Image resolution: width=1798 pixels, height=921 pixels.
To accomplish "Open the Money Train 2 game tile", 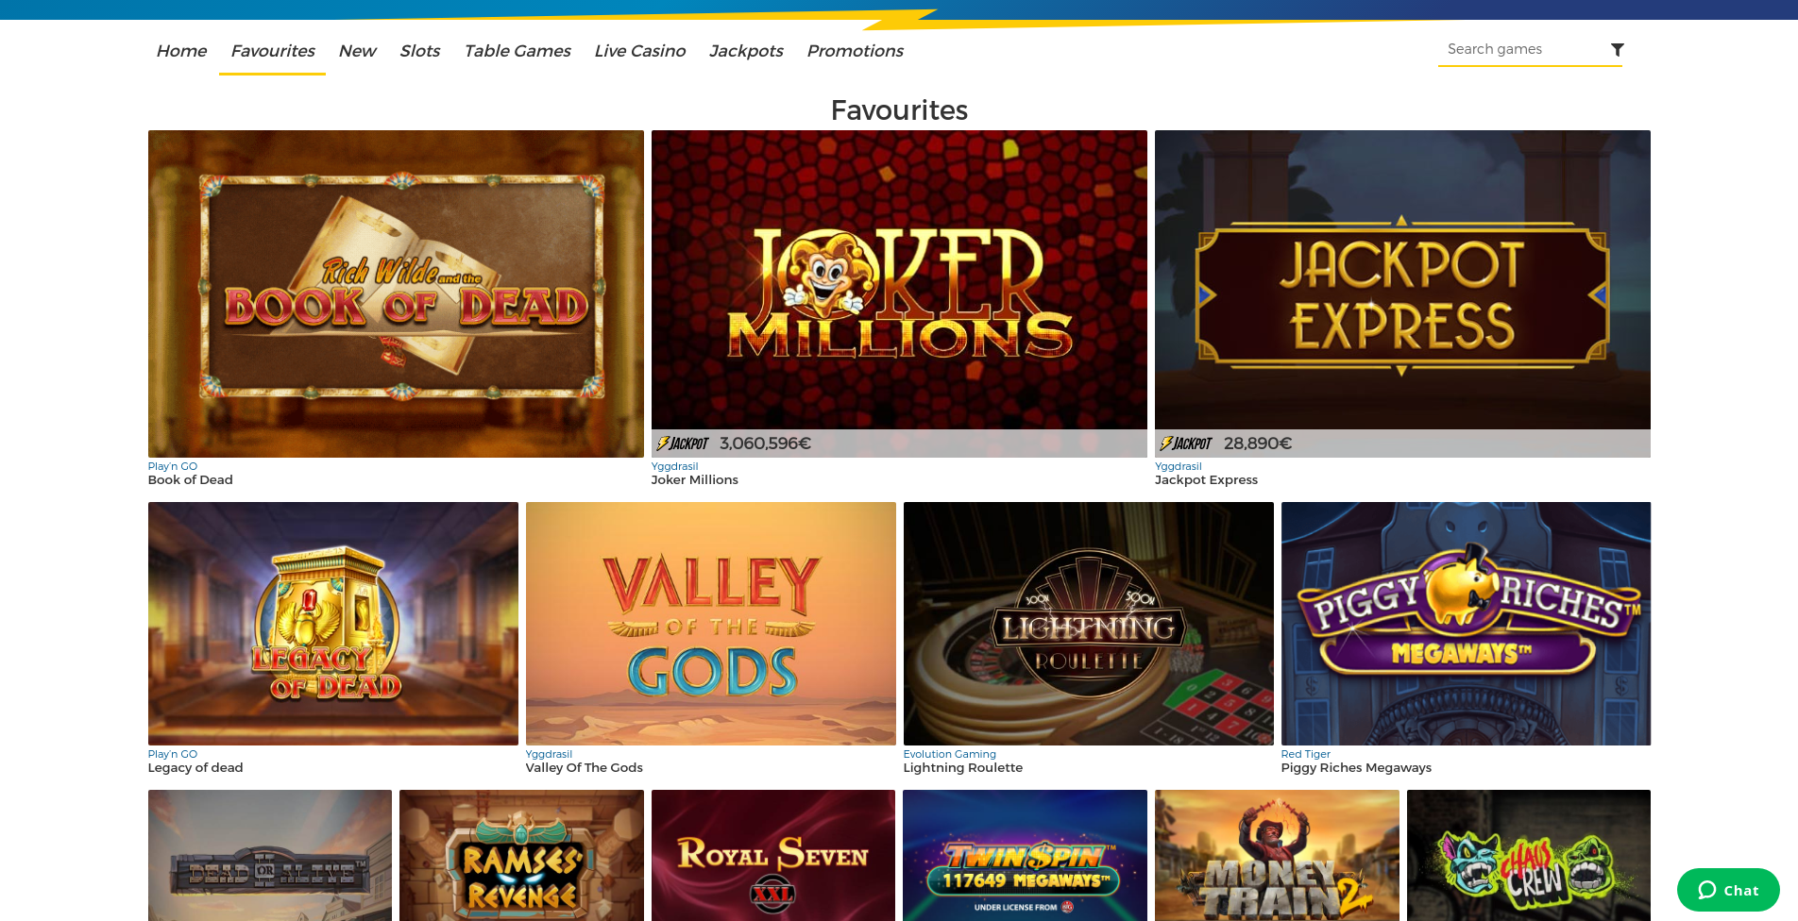I will click(1277, 855).
